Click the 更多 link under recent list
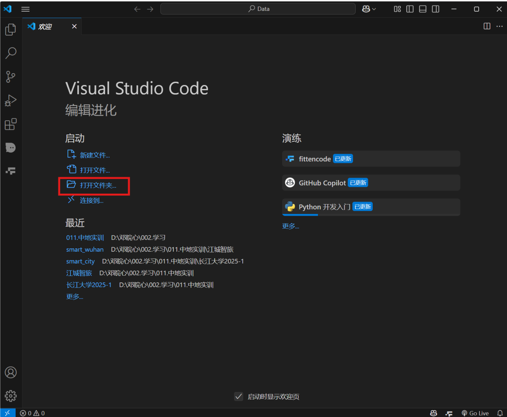507x417 pixels. 75,297
